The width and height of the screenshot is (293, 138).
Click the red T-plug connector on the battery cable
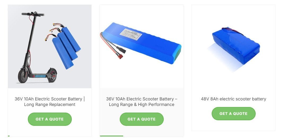pos(119,57)
